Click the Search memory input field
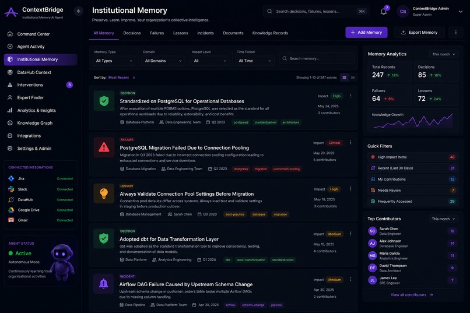The width and height of the screenshot is (470, 313). tap(317, 58)
